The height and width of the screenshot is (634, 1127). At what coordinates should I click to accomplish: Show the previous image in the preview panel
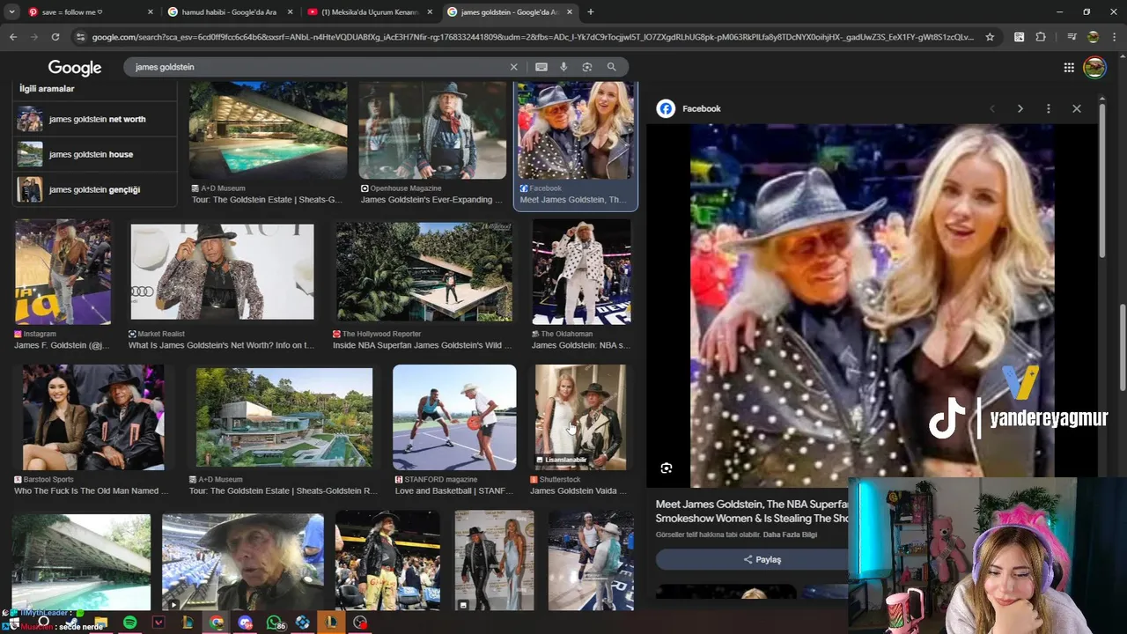tap(992, 108)
